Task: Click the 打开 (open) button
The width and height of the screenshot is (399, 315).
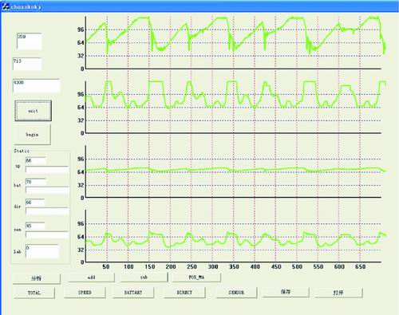Action: pos(338,293)
